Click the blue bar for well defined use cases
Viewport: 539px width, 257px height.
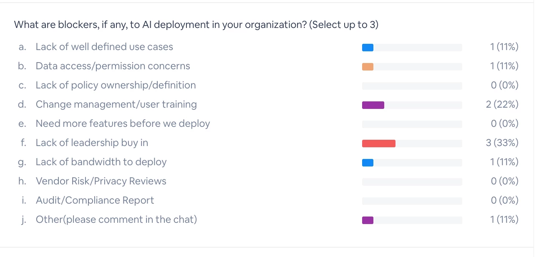(368, 48)
